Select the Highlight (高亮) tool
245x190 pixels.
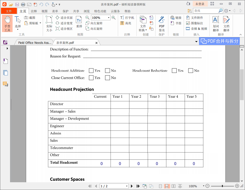tap(122, 23)
